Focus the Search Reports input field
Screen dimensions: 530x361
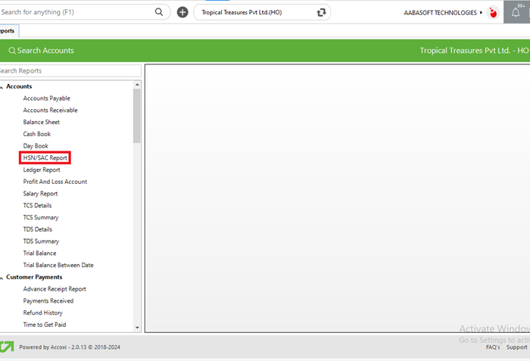68,70
